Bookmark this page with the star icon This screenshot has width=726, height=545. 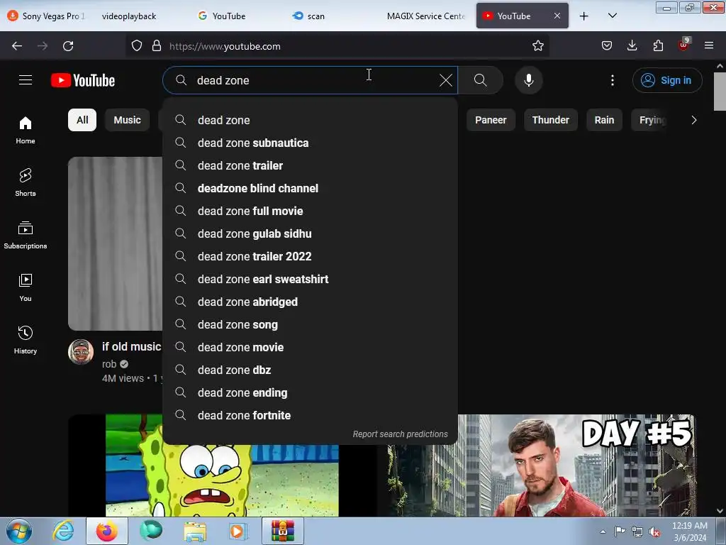point(537,46)
